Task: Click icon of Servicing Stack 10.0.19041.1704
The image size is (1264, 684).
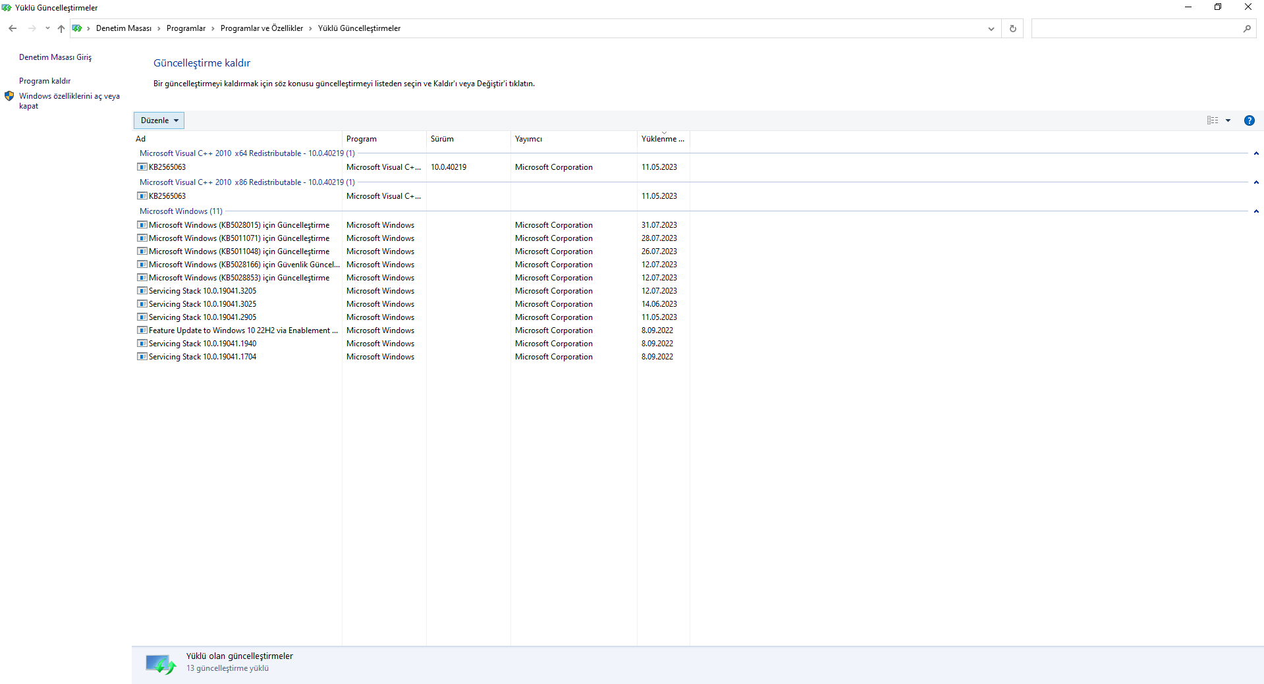Action: point(142,357)
